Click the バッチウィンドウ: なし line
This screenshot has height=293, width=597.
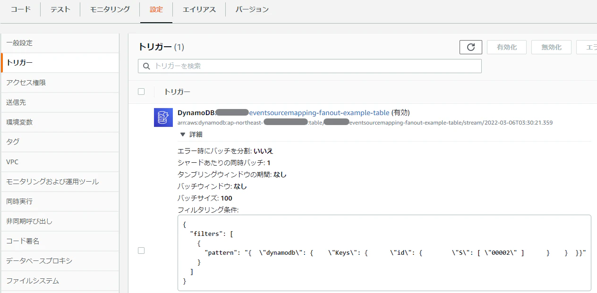(212, 186)
